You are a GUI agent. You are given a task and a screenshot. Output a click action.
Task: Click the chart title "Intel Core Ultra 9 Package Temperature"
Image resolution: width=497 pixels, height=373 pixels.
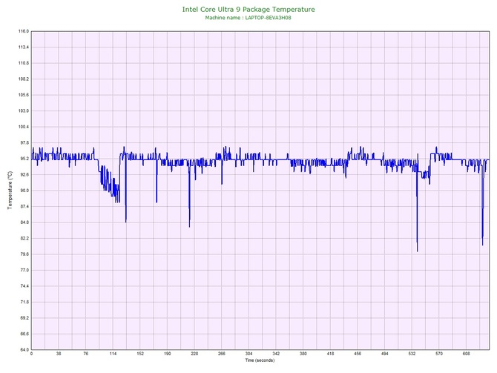pyautogui.click(x=249, y=10)
